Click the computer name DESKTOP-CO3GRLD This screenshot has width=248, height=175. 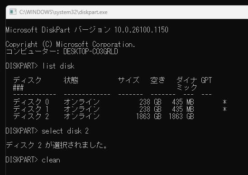(x=91, y=51)
